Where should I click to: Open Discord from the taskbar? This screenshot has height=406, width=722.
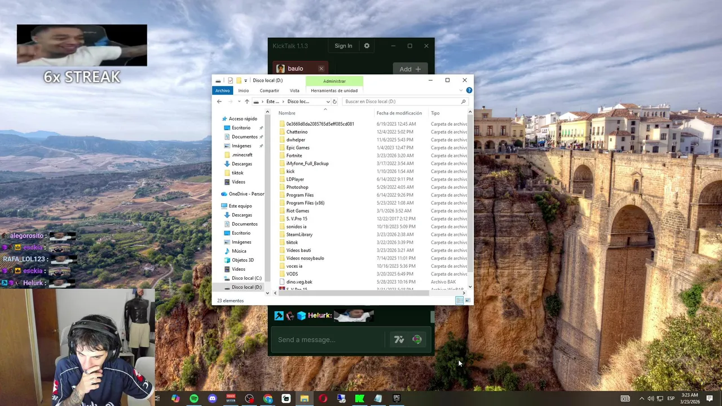(213, 399)
